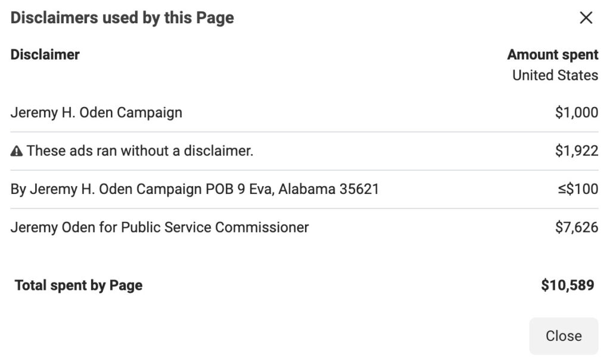Click 'These ads ran without a disclaimer.' text
This screenshot has width=610, height=360.
click(140, 151)
